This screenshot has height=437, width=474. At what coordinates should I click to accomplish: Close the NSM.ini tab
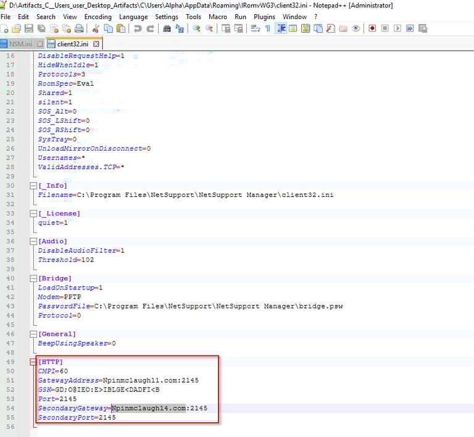[40, 44]
